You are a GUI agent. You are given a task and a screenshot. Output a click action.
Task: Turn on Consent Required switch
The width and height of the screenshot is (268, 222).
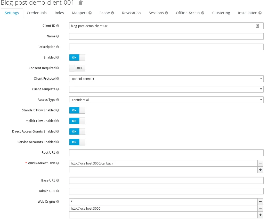click(x=77, y=68)
